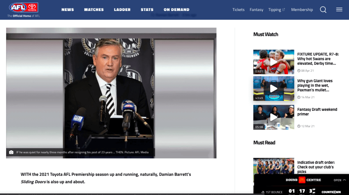The width and height of the screenshot is (349, 195).
Task: Go to the LADDER page
Action: pyautogui.click(x=122, y=9)
